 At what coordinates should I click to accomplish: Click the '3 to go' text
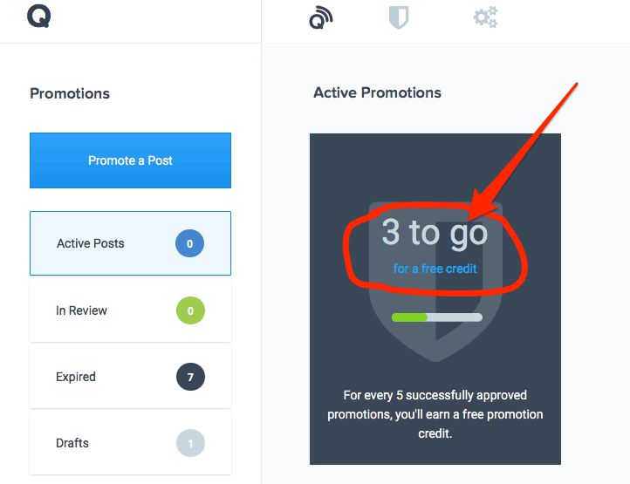(x=435, y=232)
